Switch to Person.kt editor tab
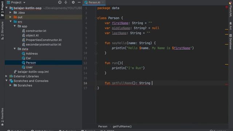233x131 pixels. coord(94,3)
